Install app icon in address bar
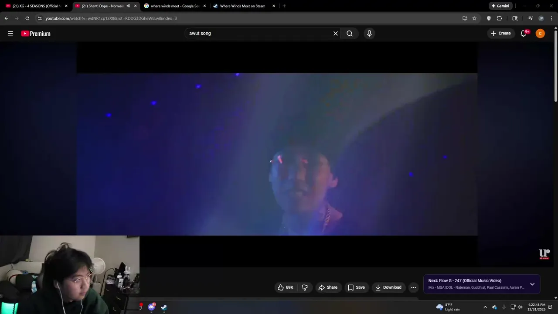The width and height of the screenshot is (558, 314). [x=465, y=18]
